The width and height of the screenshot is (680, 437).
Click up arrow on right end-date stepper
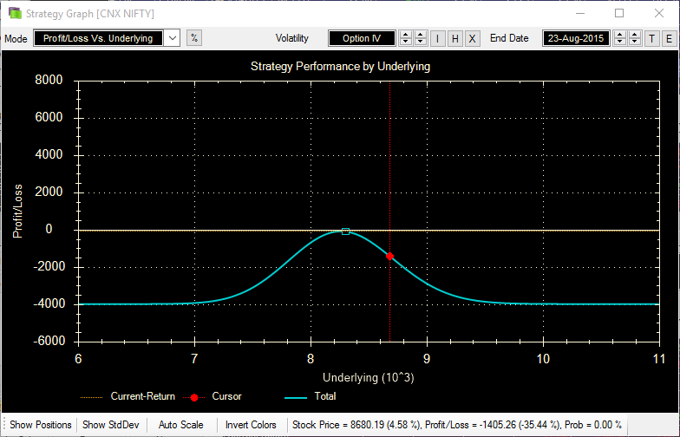point(635,35)
